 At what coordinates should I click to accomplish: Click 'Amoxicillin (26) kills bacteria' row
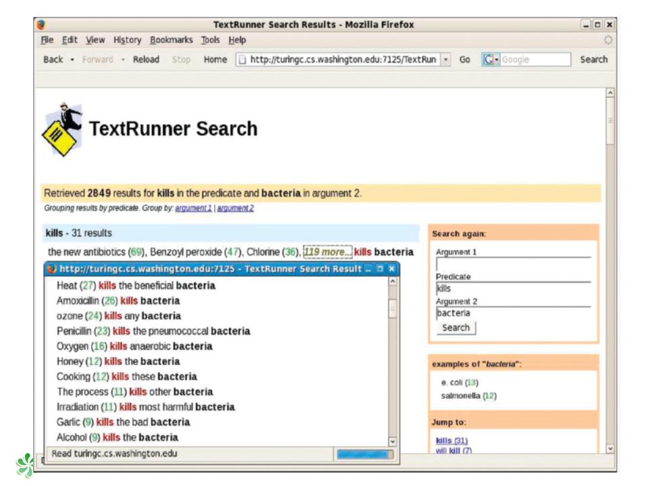[x=118, y=301]
